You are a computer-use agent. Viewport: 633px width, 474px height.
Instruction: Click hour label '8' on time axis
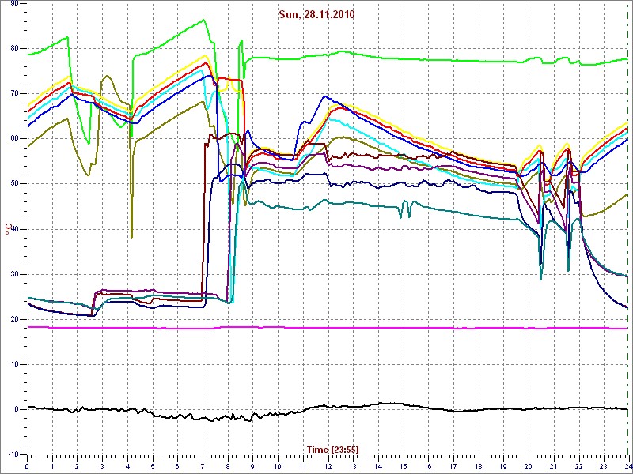(x=228, y=468)
